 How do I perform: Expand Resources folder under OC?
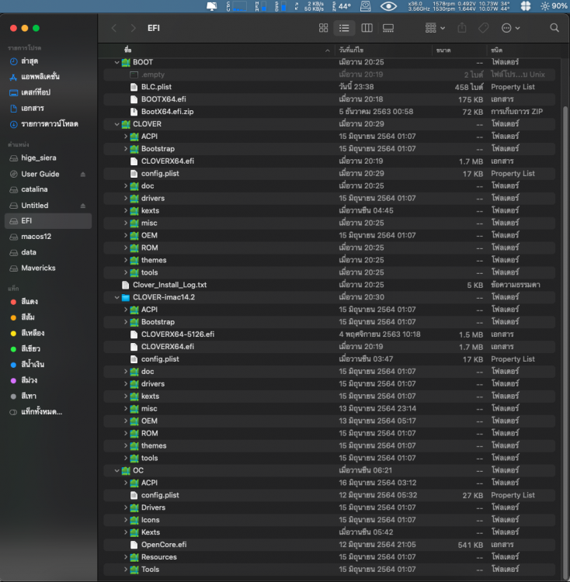[x=126, y=557]
